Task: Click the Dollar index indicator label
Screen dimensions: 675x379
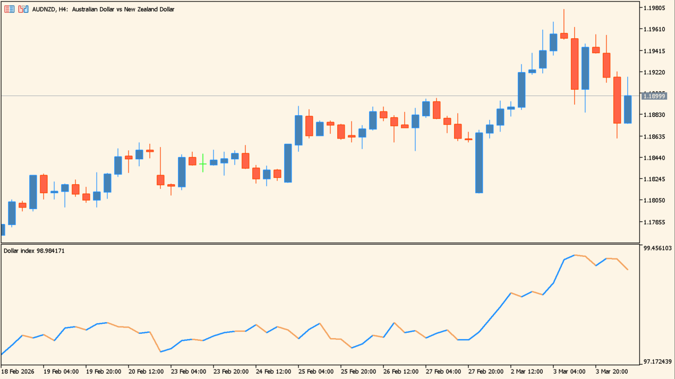Action: [x=34, y=251]
